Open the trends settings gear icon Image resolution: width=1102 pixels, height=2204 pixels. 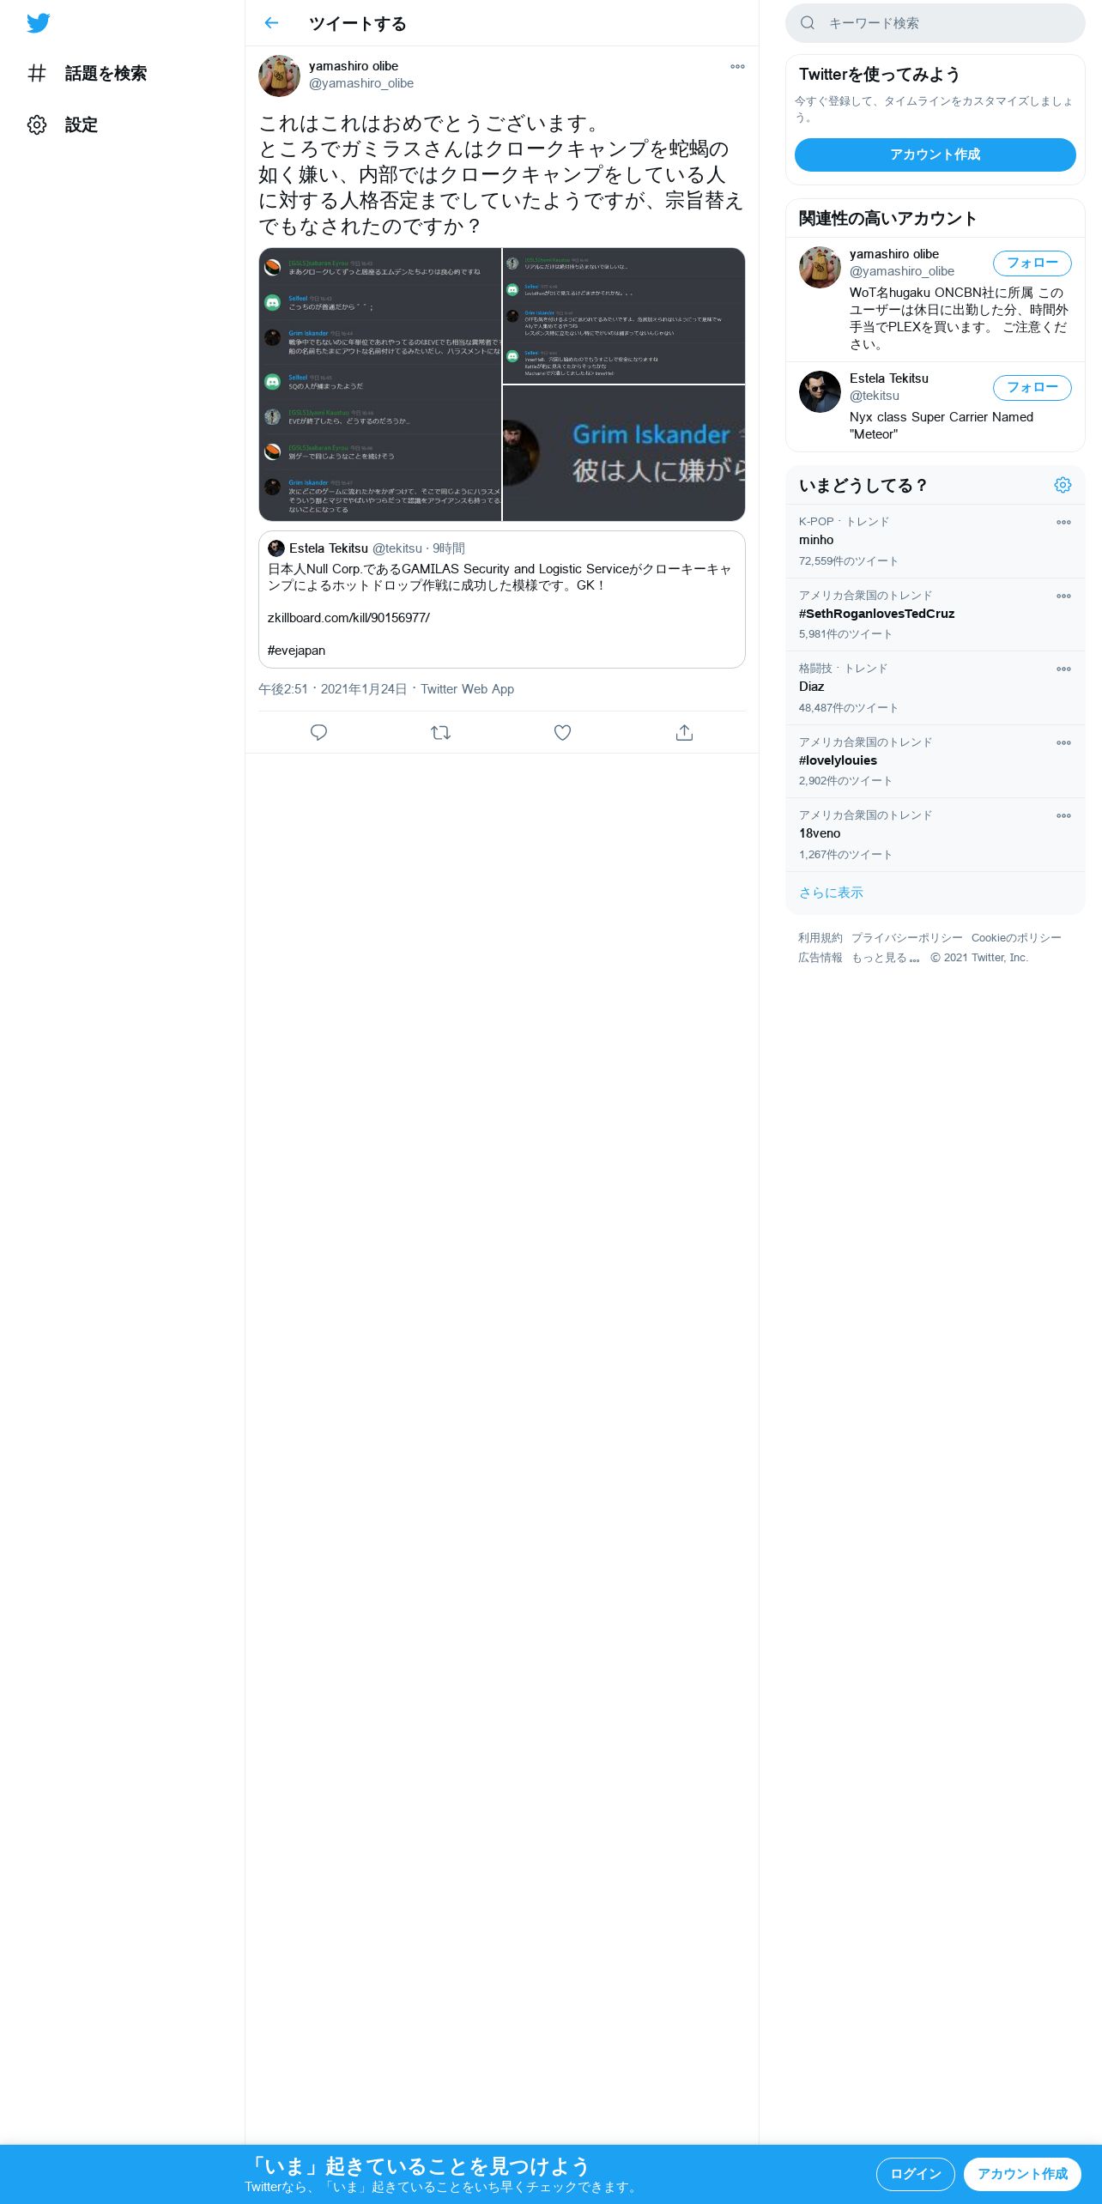1063,485
